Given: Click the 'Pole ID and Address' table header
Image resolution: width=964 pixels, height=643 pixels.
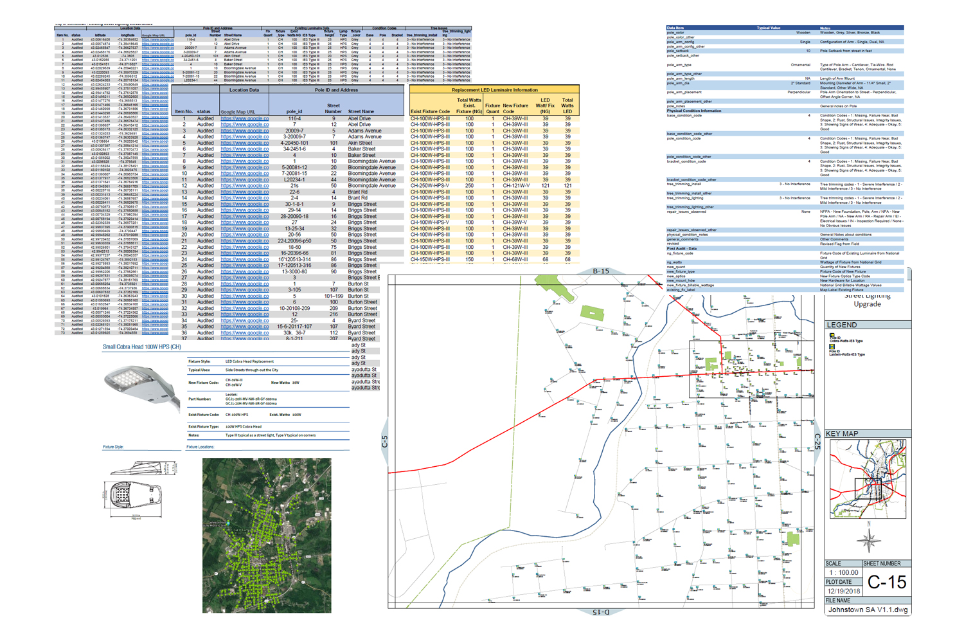Looking at the screenshot, I should (336, 90).
